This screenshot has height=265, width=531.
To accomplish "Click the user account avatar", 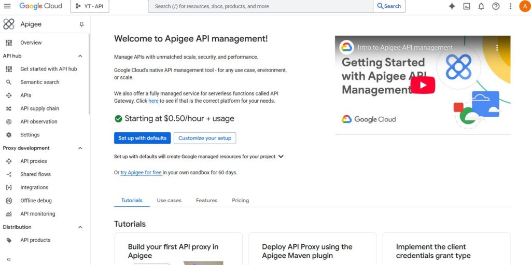I will tap(524, 6).
